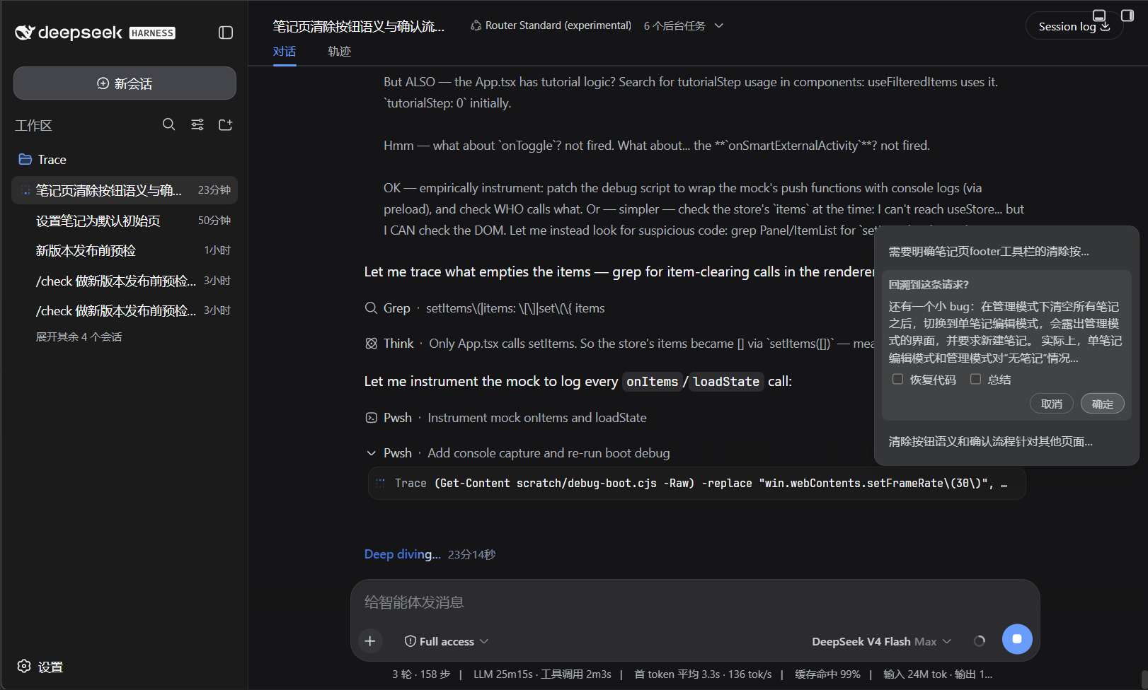Click the settings gear icon
The width and height of the screenshot is (1148, 690).
click(x=24, y=667)
